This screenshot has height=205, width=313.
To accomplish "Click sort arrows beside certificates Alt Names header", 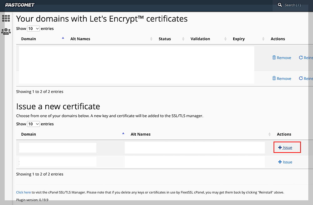I will click(x=151, y=39).
